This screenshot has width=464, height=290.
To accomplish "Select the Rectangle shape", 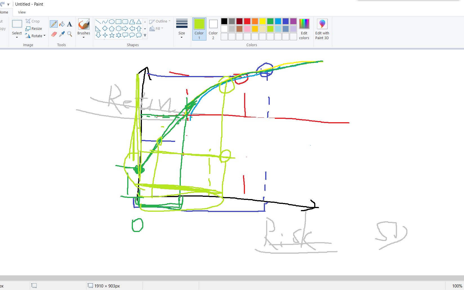I will pos(119,22).
